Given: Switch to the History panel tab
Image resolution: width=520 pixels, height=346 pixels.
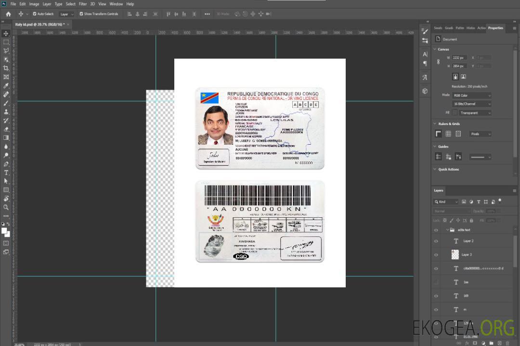Looking at the screenshot, I should tap(470, 28).
